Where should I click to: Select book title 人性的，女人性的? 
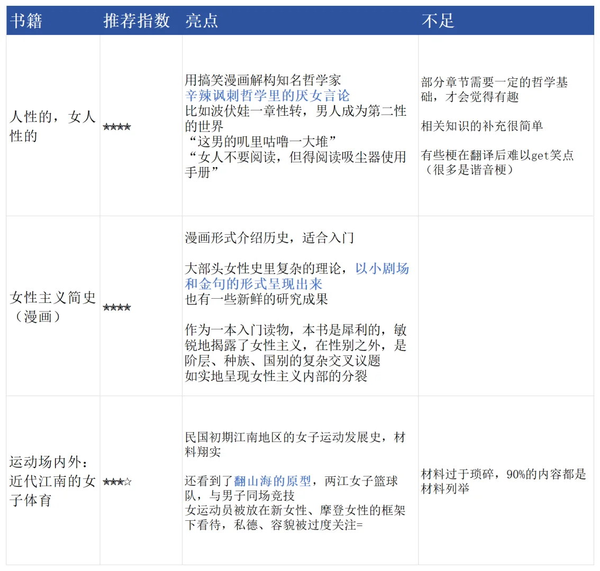click(52, 126)
